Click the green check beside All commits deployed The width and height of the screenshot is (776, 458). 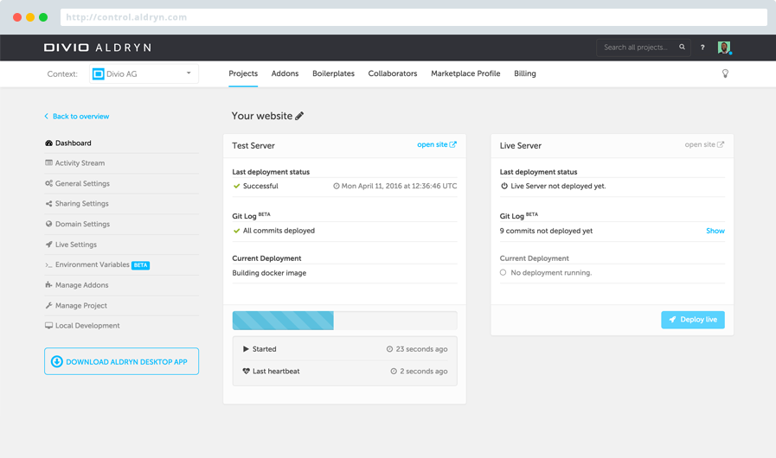pyautogui.click(x=236, y=231)
